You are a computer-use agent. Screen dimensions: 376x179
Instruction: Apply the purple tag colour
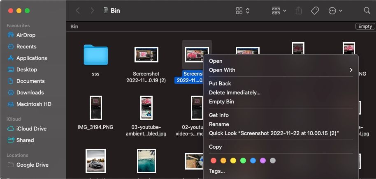tap(263, 161)
